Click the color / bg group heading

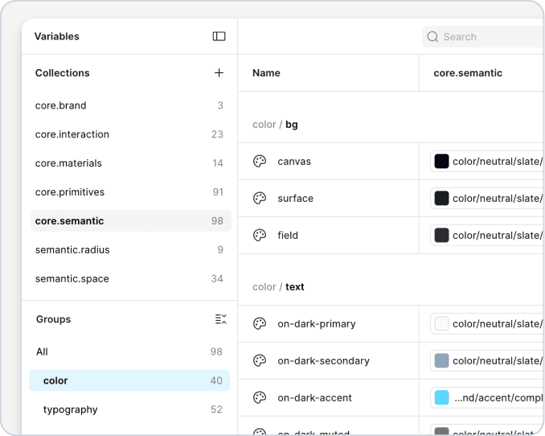[x=275, y=125]
